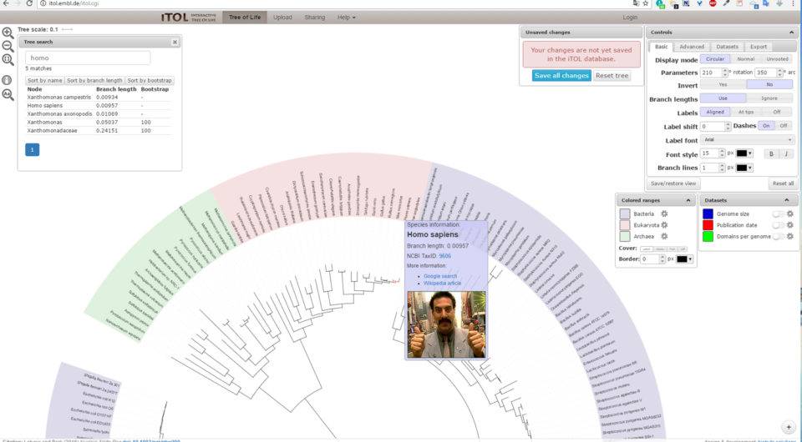This screenshot has width=802, height=442.
Task: Open the Label font dropdown
Action: 748,140
